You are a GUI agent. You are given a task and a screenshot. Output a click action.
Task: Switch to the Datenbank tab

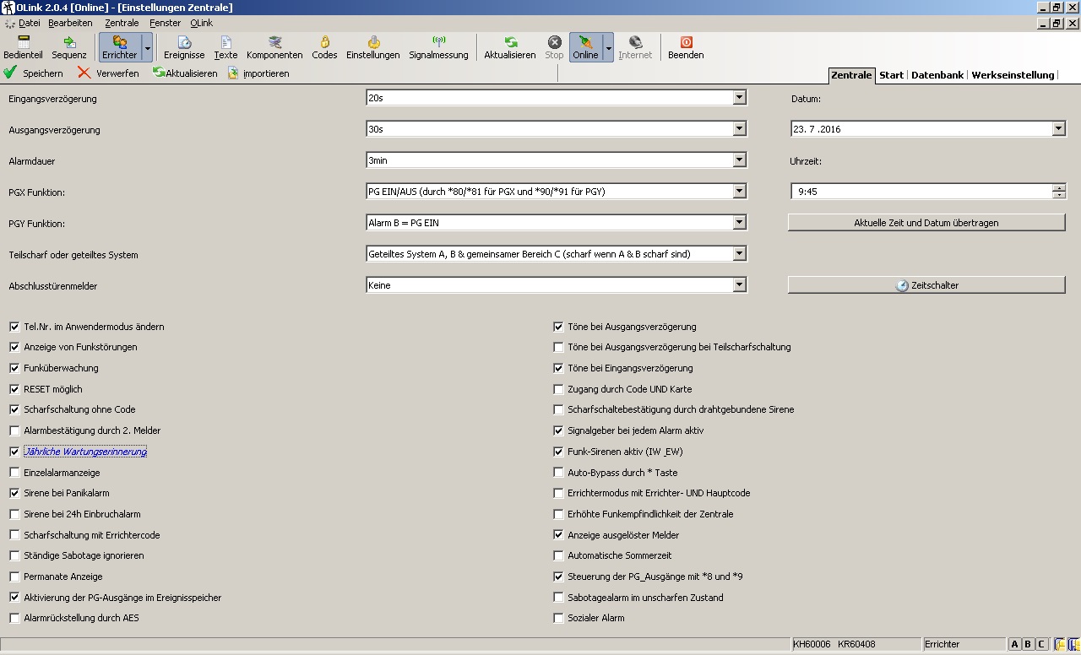(x=937, y=75)
